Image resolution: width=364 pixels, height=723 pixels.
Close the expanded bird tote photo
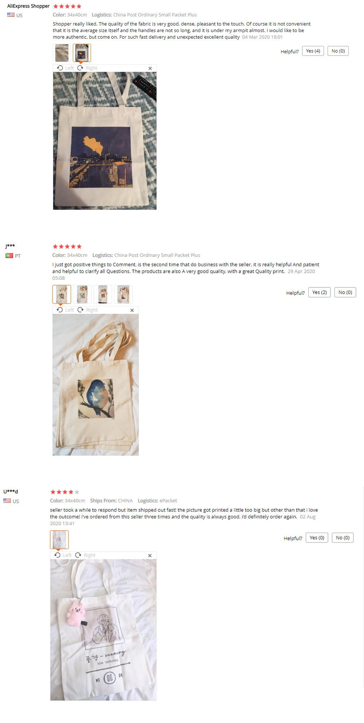pos(132,310)
